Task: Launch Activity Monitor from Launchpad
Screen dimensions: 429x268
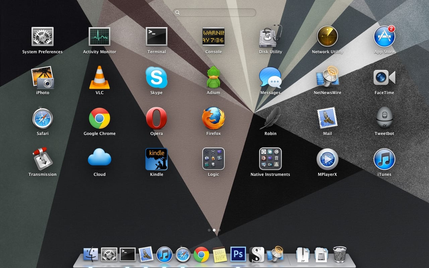Action: tap(100, 37)
